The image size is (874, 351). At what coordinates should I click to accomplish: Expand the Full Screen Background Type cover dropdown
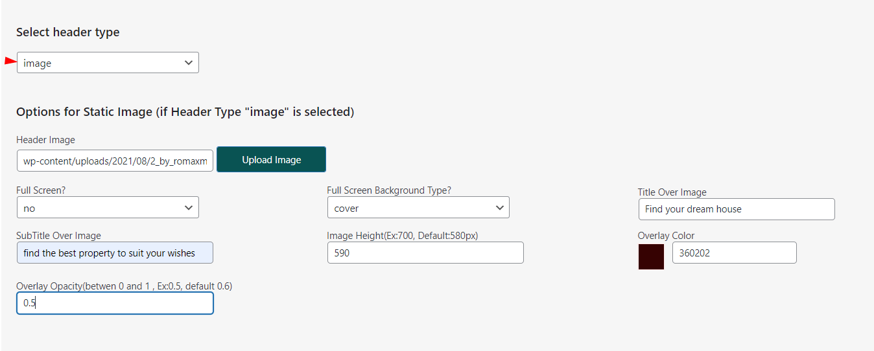pyautogui.click(x=418, y=208)
